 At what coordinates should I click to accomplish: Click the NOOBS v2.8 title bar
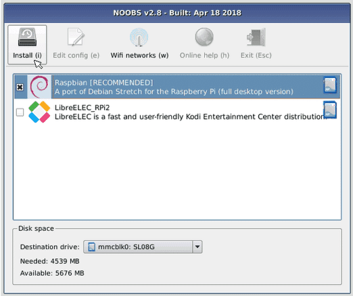pyautogui.click(x=177, y=13)
